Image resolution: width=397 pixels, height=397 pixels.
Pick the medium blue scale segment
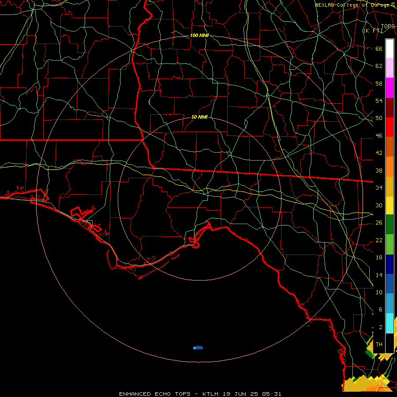390,284
